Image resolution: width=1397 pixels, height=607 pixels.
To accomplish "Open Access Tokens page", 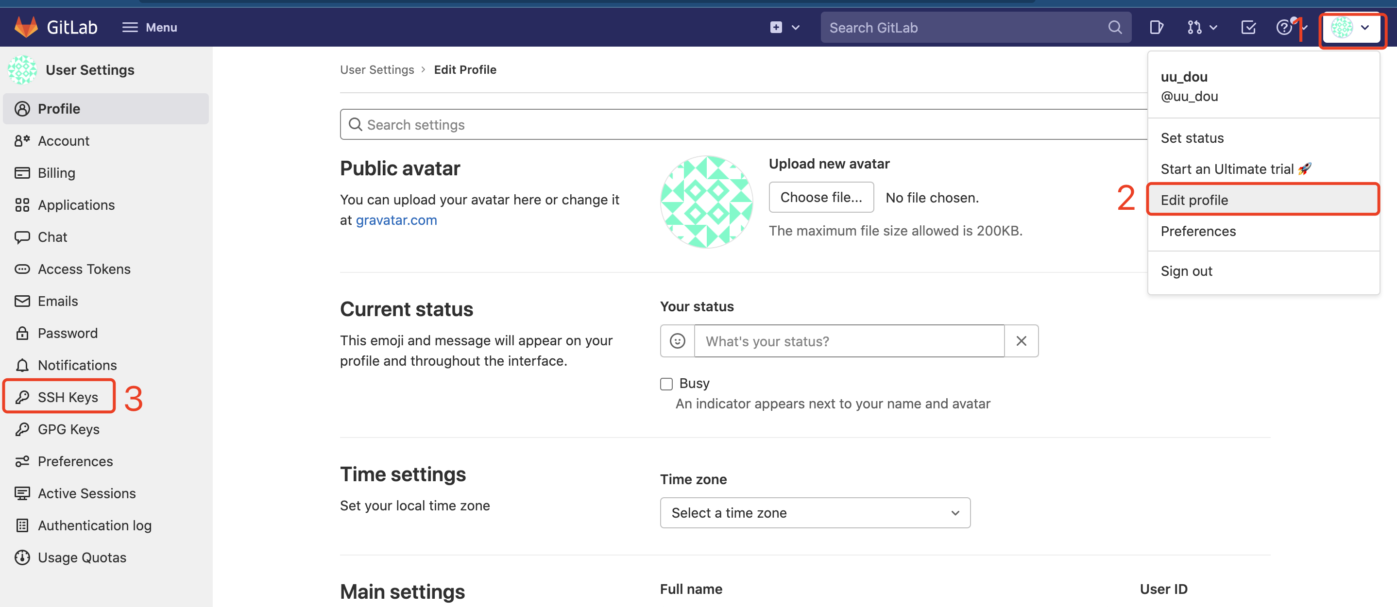I will pos(106,269).
